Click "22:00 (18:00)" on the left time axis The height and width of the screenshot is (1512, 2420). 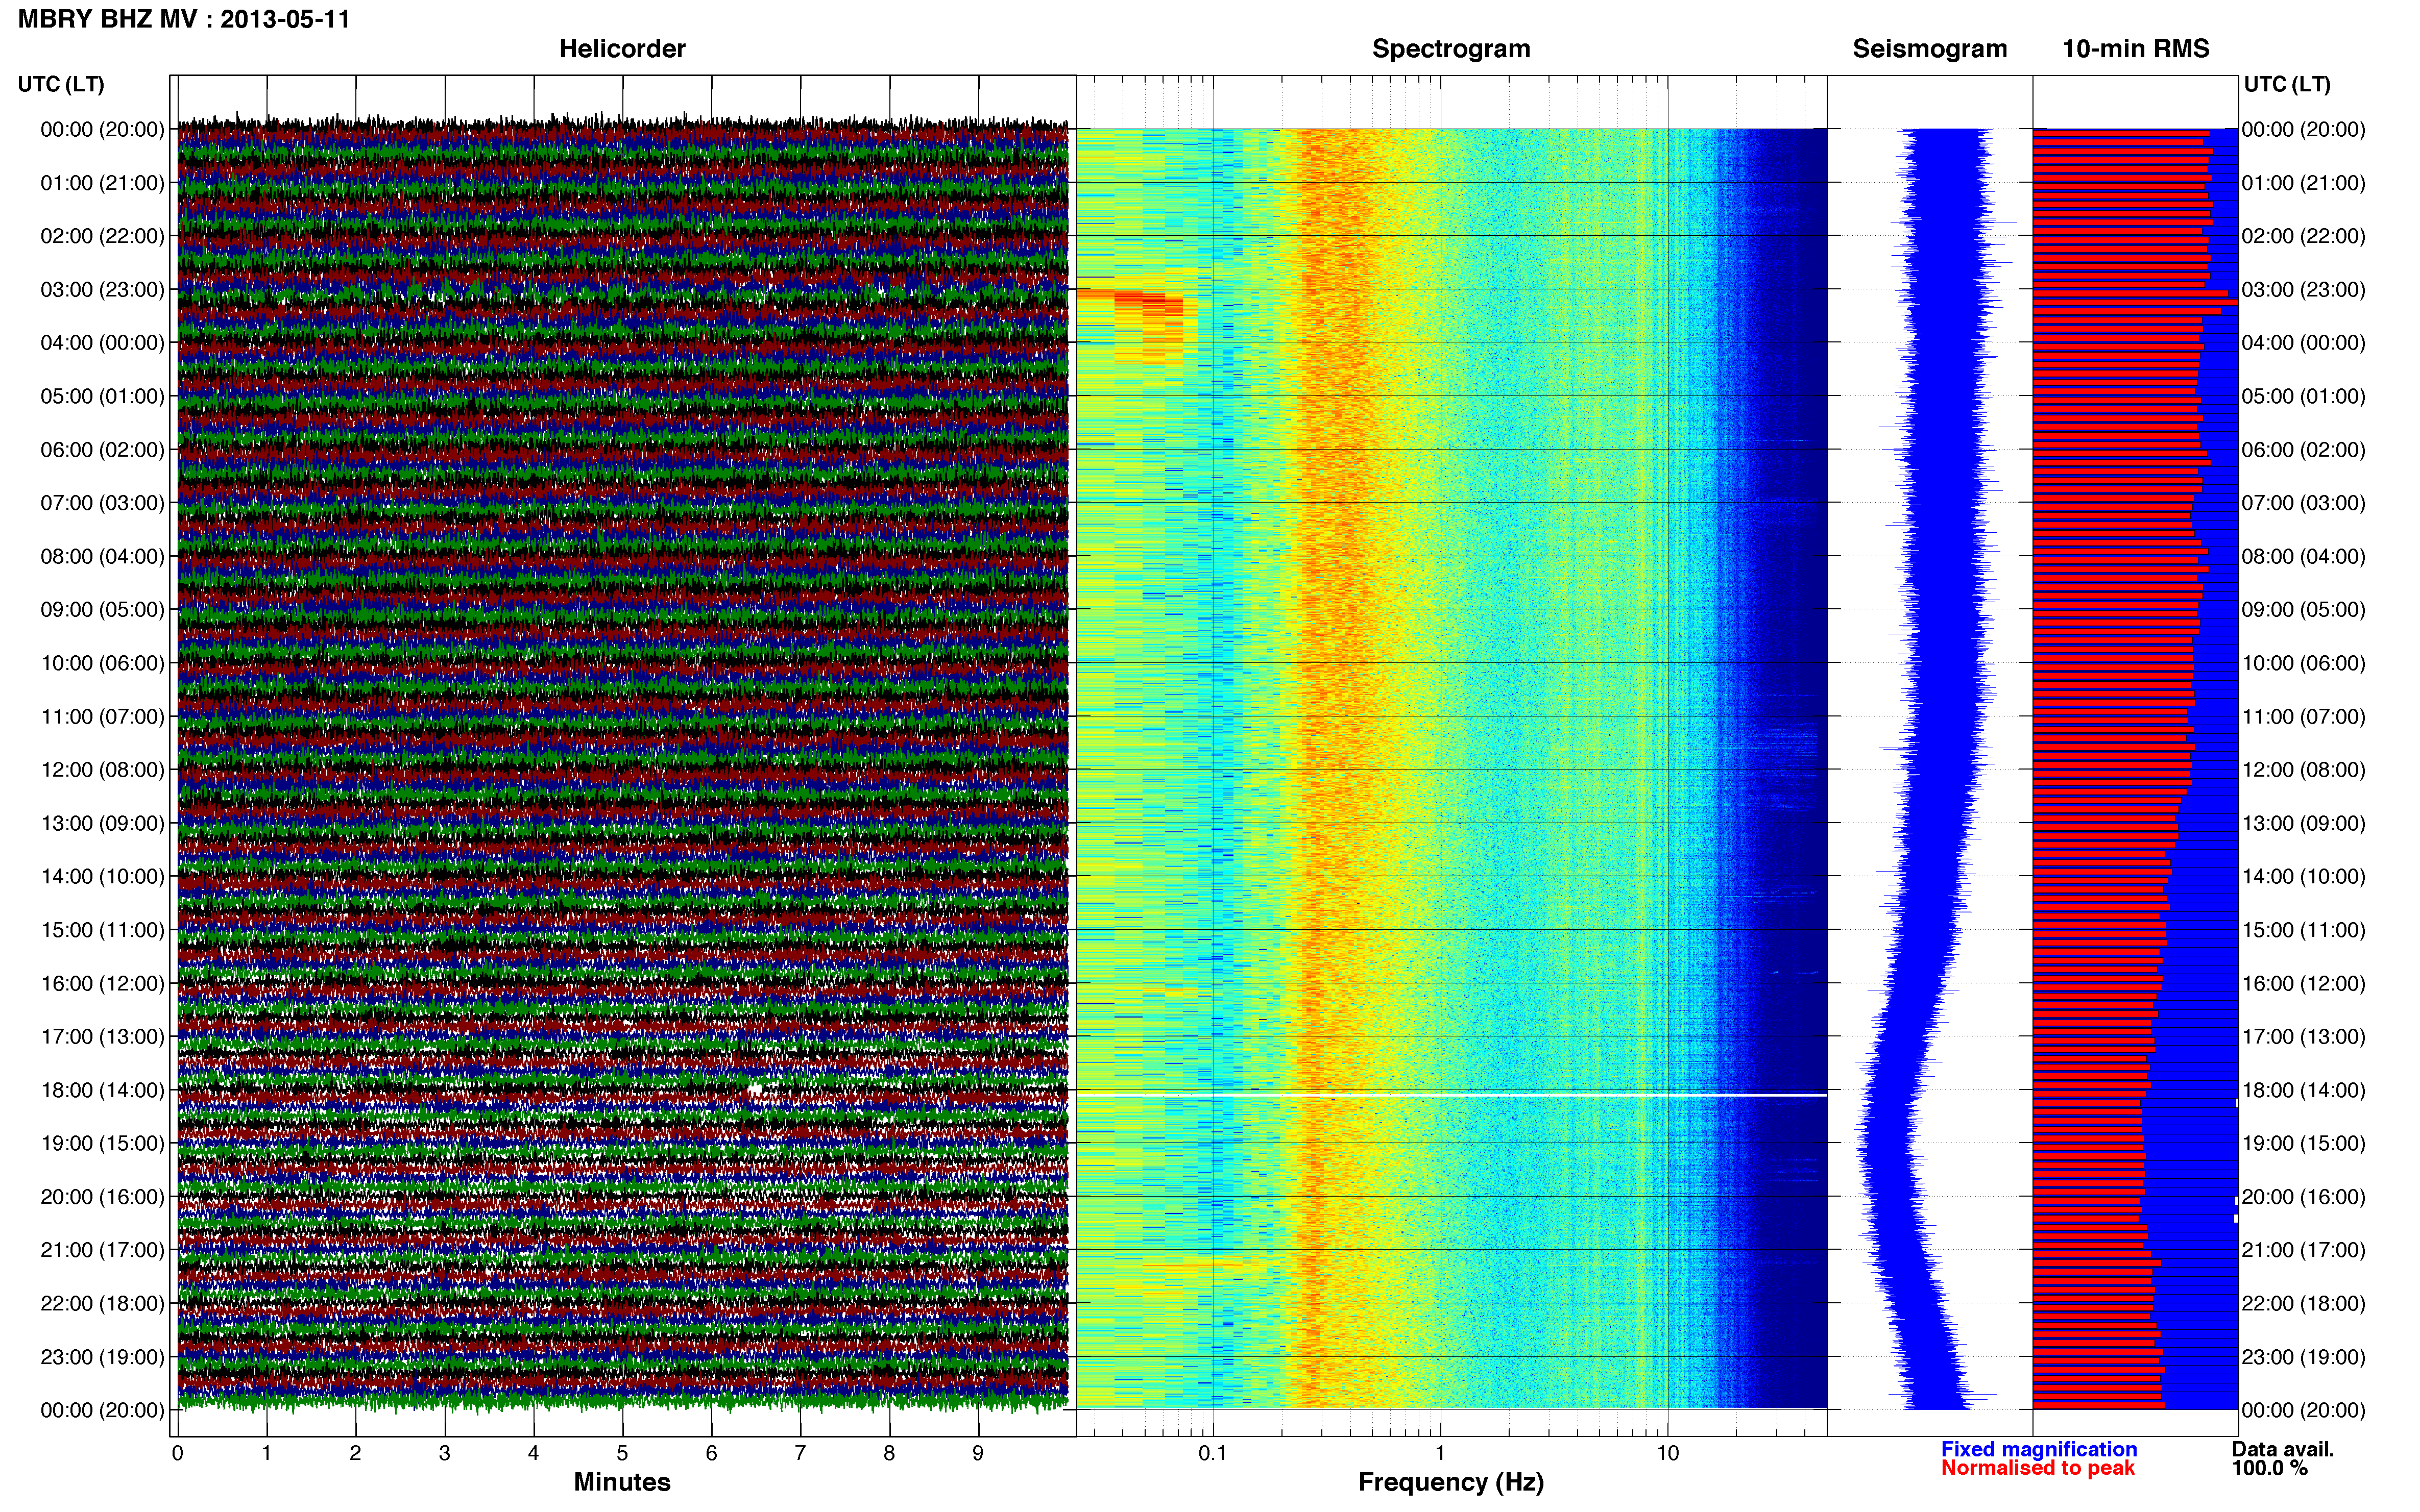(102, 1304)
